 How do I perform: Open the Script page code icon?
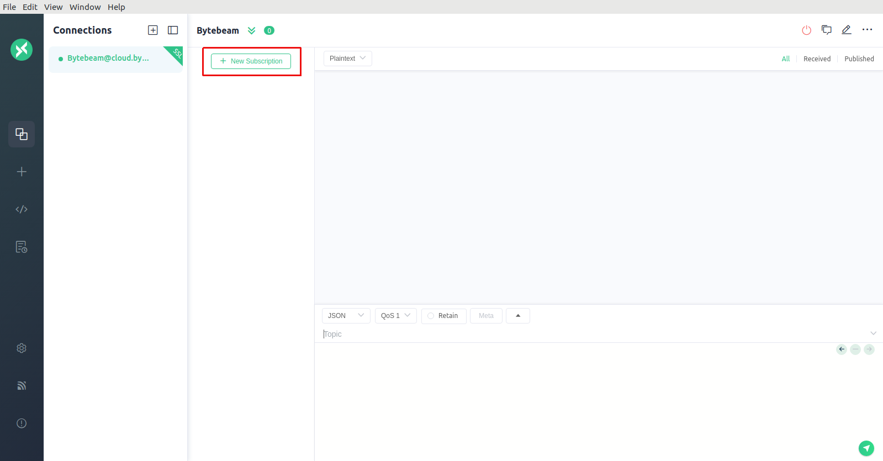[22, 209]
